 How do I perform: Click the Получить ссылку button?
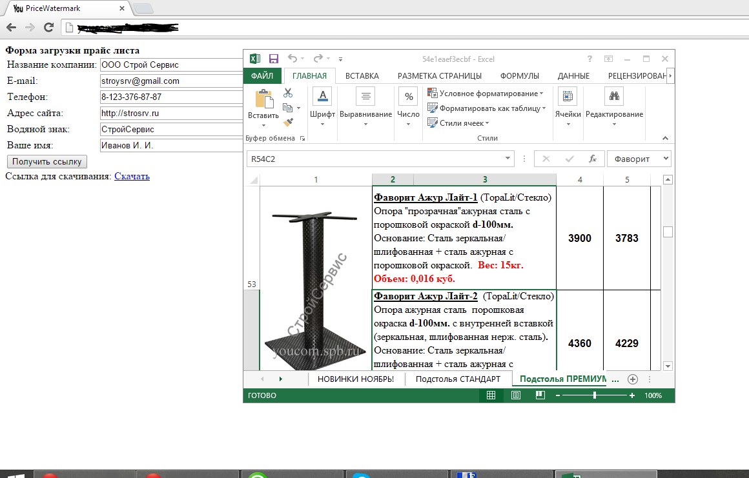(x=46, y=161)
